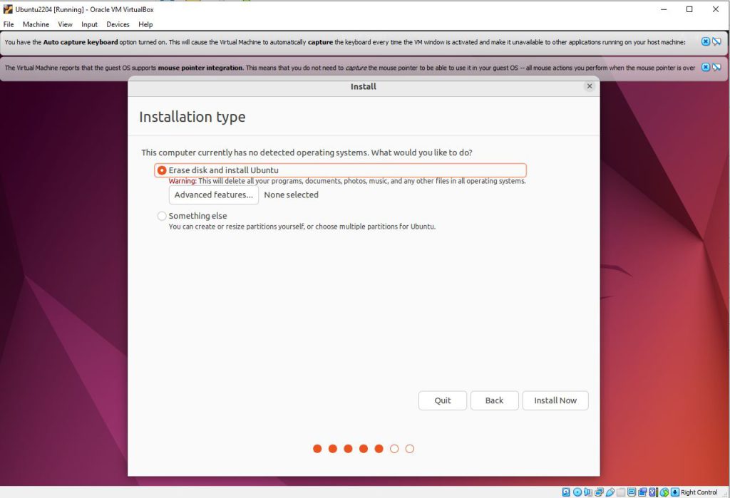The height and width of the screenshot is (498, 730).
Task: Click the VirtualBox window title icon
Action: [x=8, y=9]
